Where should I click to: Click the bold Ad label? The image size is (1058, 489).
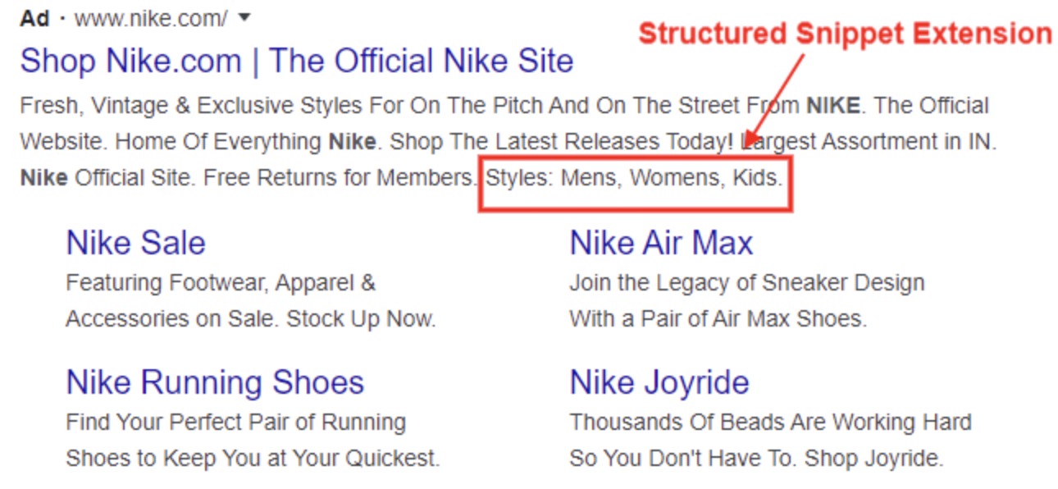click(34, 19)
